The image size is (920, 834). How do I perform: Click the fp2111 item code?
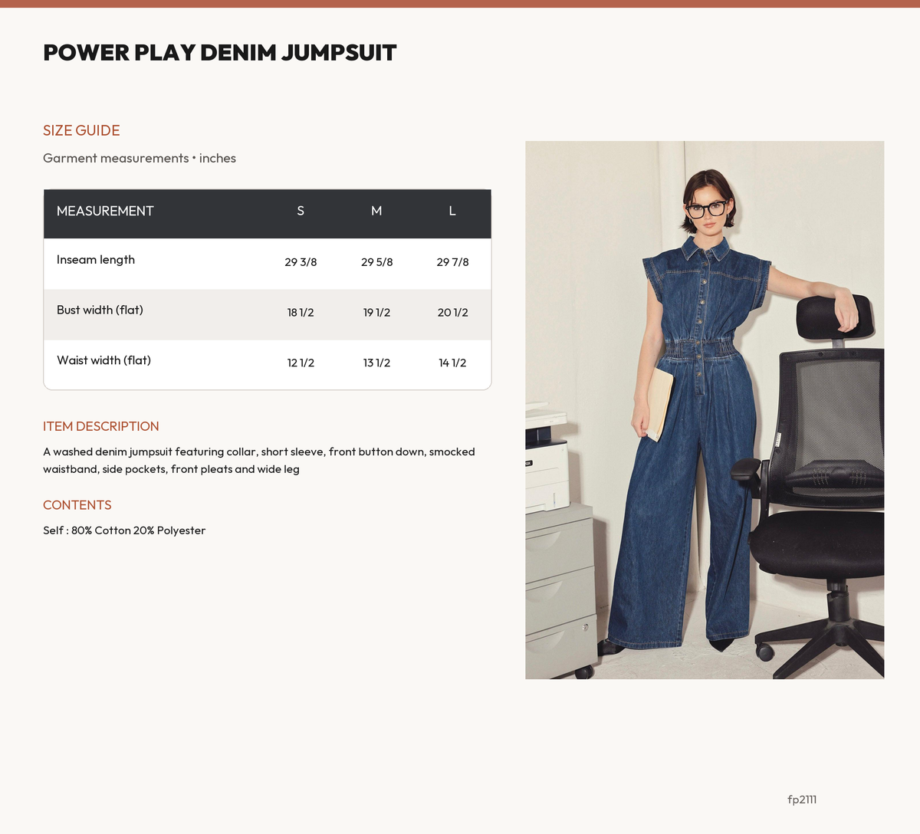coord(802,800)
